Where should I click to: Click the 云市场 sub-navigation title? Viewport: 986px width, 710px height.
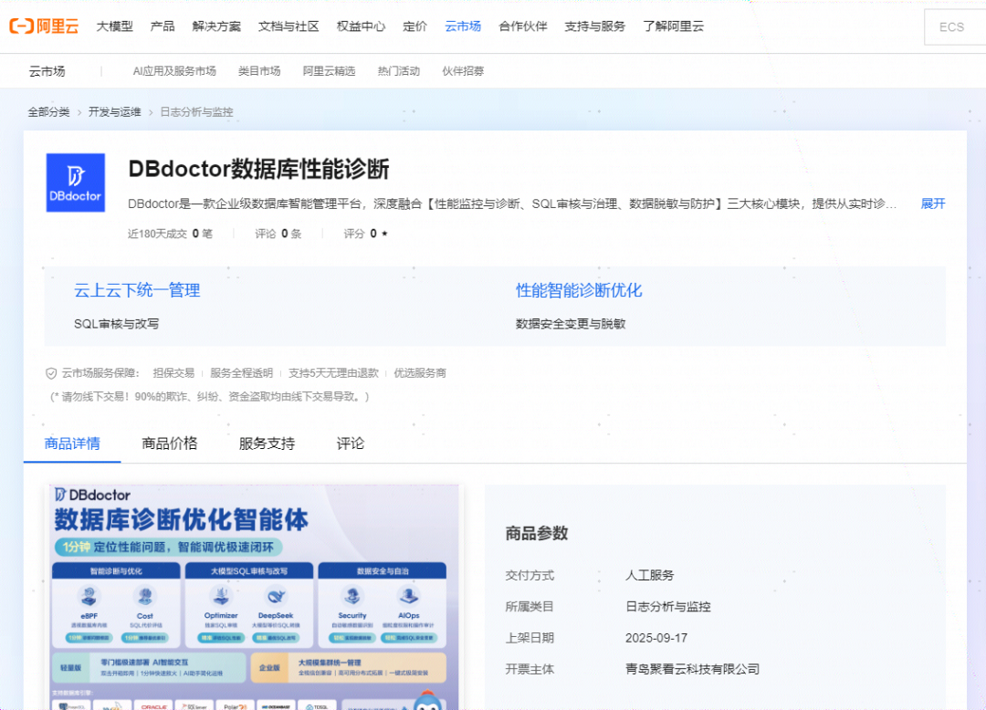(47, 71)
